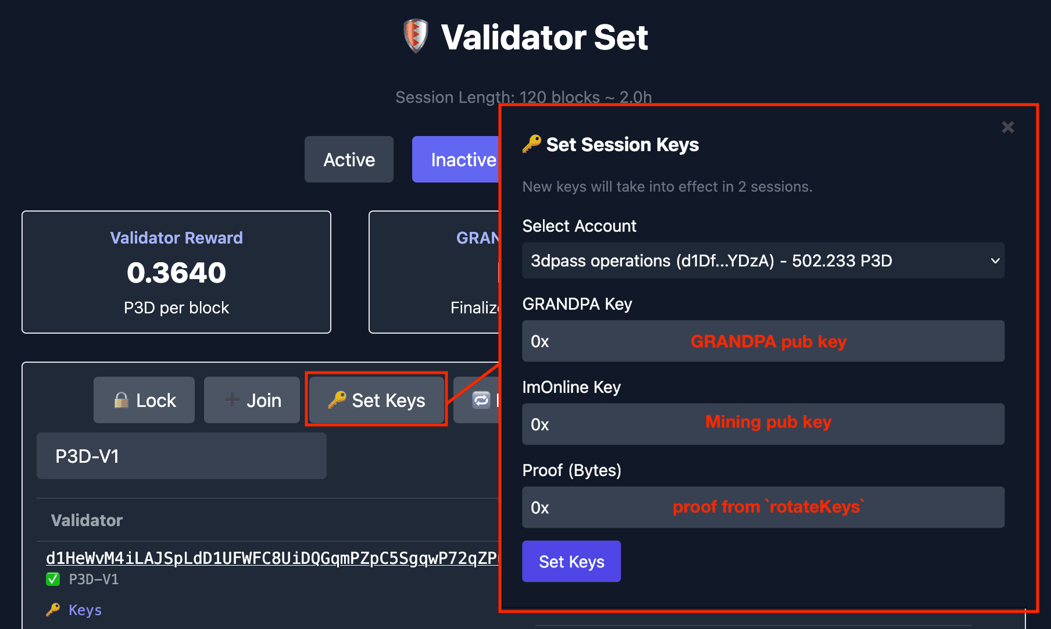This screenshot has width=1051, height=629.
Task: Click the Join button in the toolbar
Action: pos(251,400)
